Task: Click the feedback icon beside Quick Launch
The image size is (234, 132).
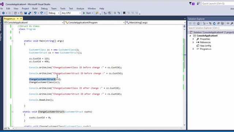Action: point(198,3)
